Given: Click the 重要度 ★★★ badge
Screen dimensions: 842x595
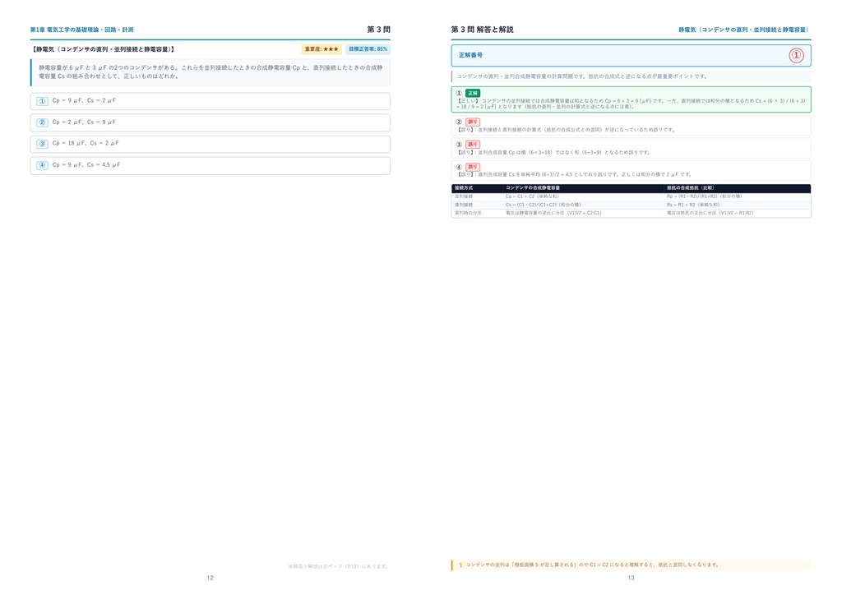Looking at the screenshot, I should pyautogui.click(x=322, y=49).
